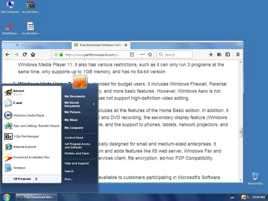Image resolution: width=268 pixels, height=201 pixels.
Task: Click the green padlock security icon
Action: pos(61,54)
